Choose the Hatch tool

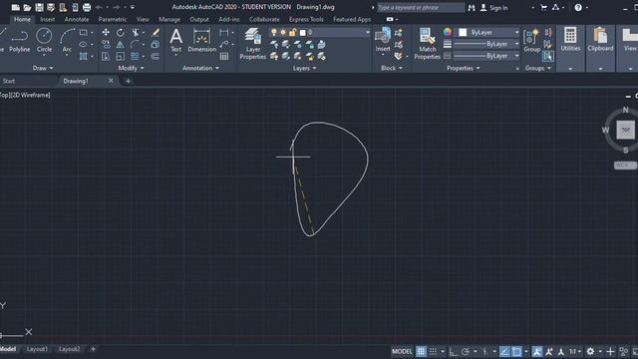tap(83, 56)
